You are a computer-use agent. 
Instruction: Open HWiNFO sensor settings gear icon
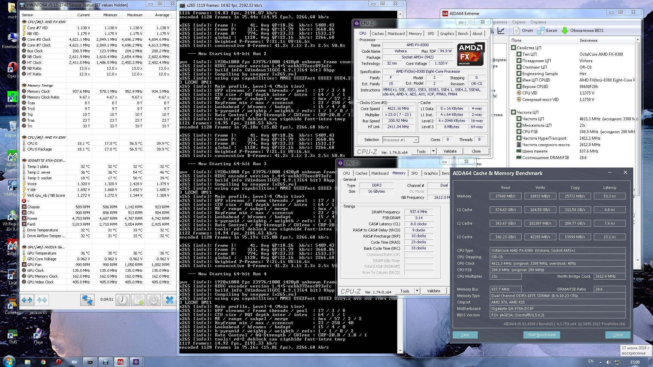point(153,300)
